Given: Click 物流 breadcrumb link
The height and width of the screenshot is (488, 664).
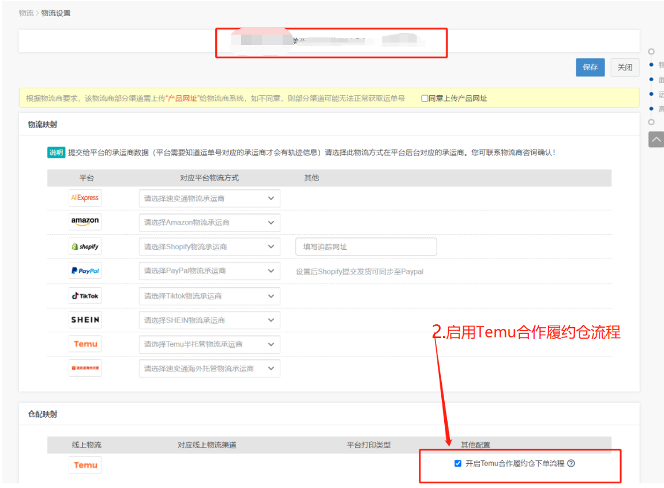Looking at the screenshot, I should 26,13.
